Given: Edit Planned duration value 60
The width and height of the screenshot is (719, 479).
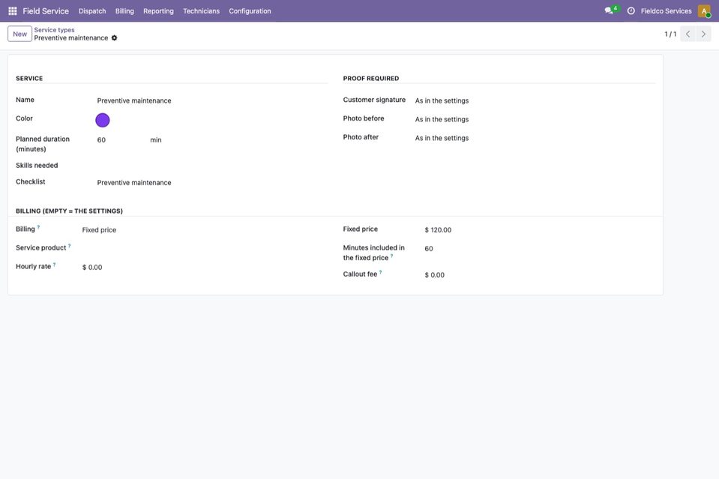Looking at the screenshot, I should point(121,140).
